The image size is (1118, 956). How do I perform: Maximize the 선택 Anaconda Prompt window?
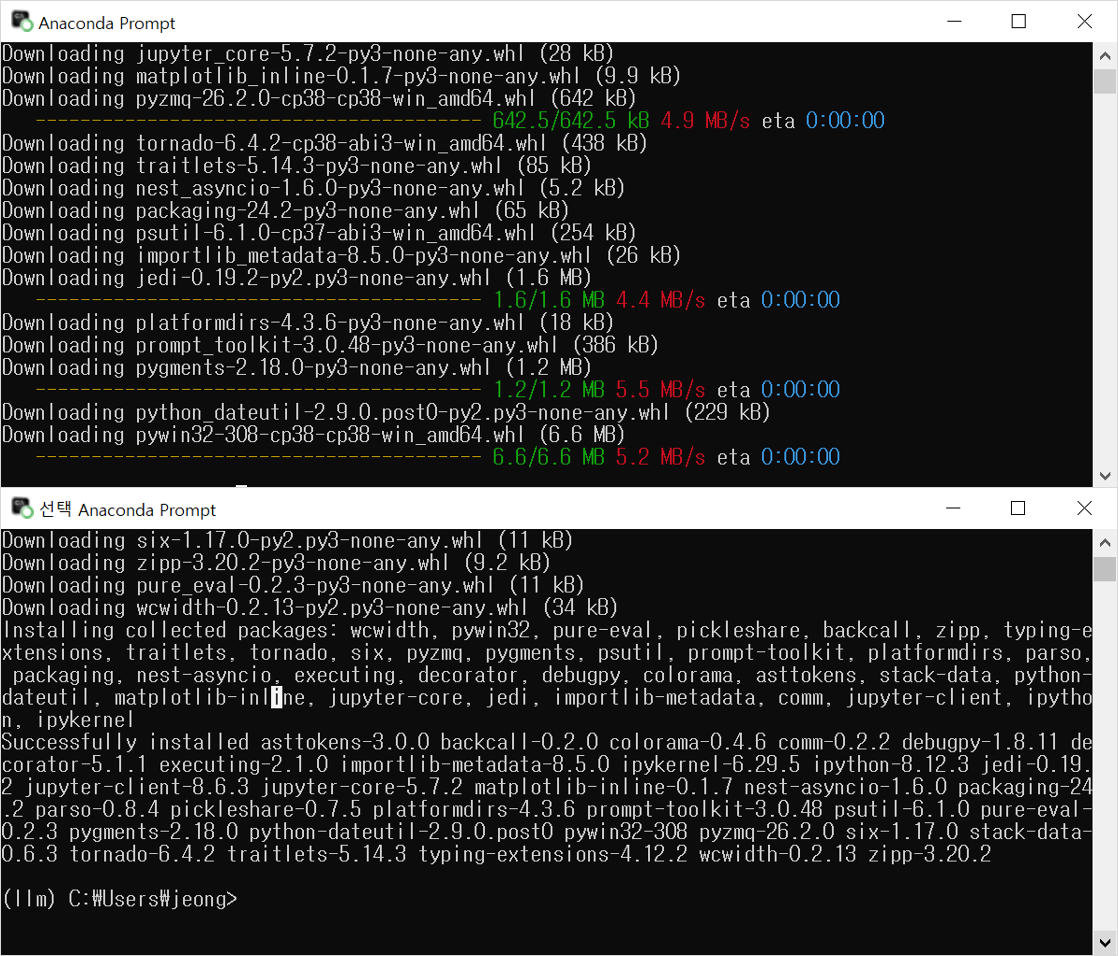pyautogui.click(x=1018, y=508)
